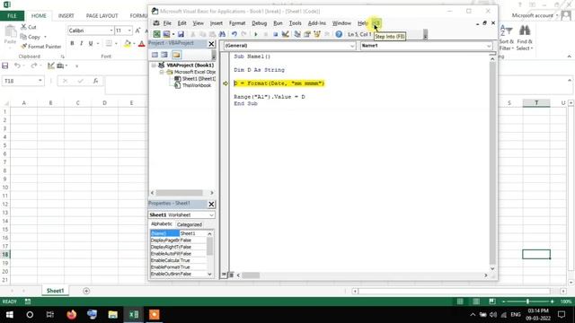Open the Add-Ins menu in VBA editor
Image resolution: width=575 pixels, height=323 pixels.
(x=317, y=23)
